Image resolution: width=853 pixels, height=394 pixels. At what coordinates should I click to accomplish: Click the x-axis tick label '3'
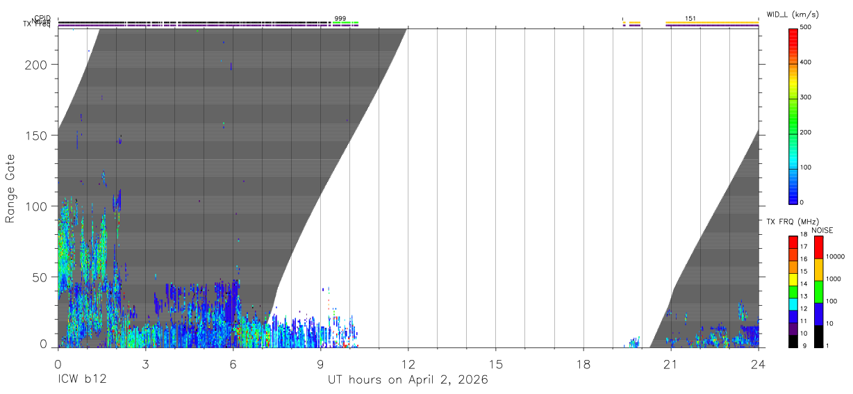click(145, 363)
